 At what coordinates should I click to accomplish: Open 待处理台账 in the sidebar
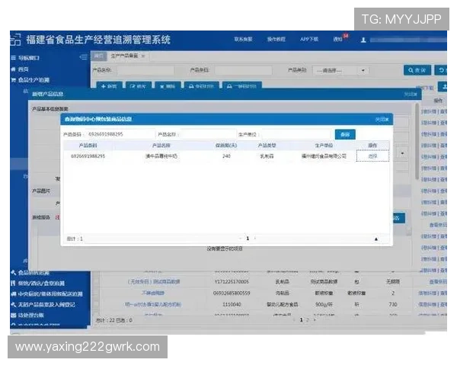coord(31,315)
